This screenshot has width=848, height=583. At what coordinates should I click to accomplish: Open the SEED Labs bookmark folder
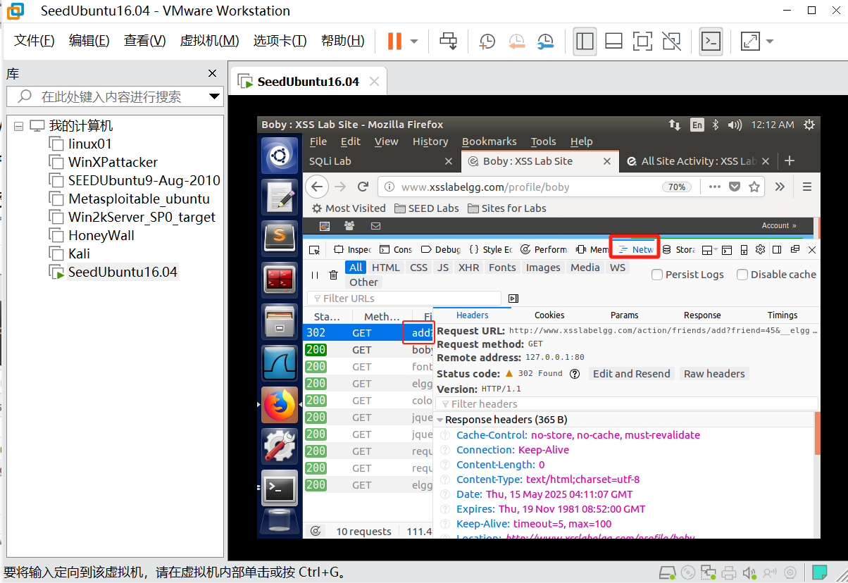coord(427,208)
